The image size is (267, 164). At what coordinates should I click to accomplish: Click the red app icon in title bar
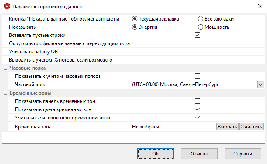point(7,7)
